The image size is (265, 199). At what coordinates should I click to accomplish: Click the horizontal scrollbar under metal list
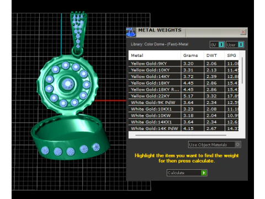pos(181,135)
